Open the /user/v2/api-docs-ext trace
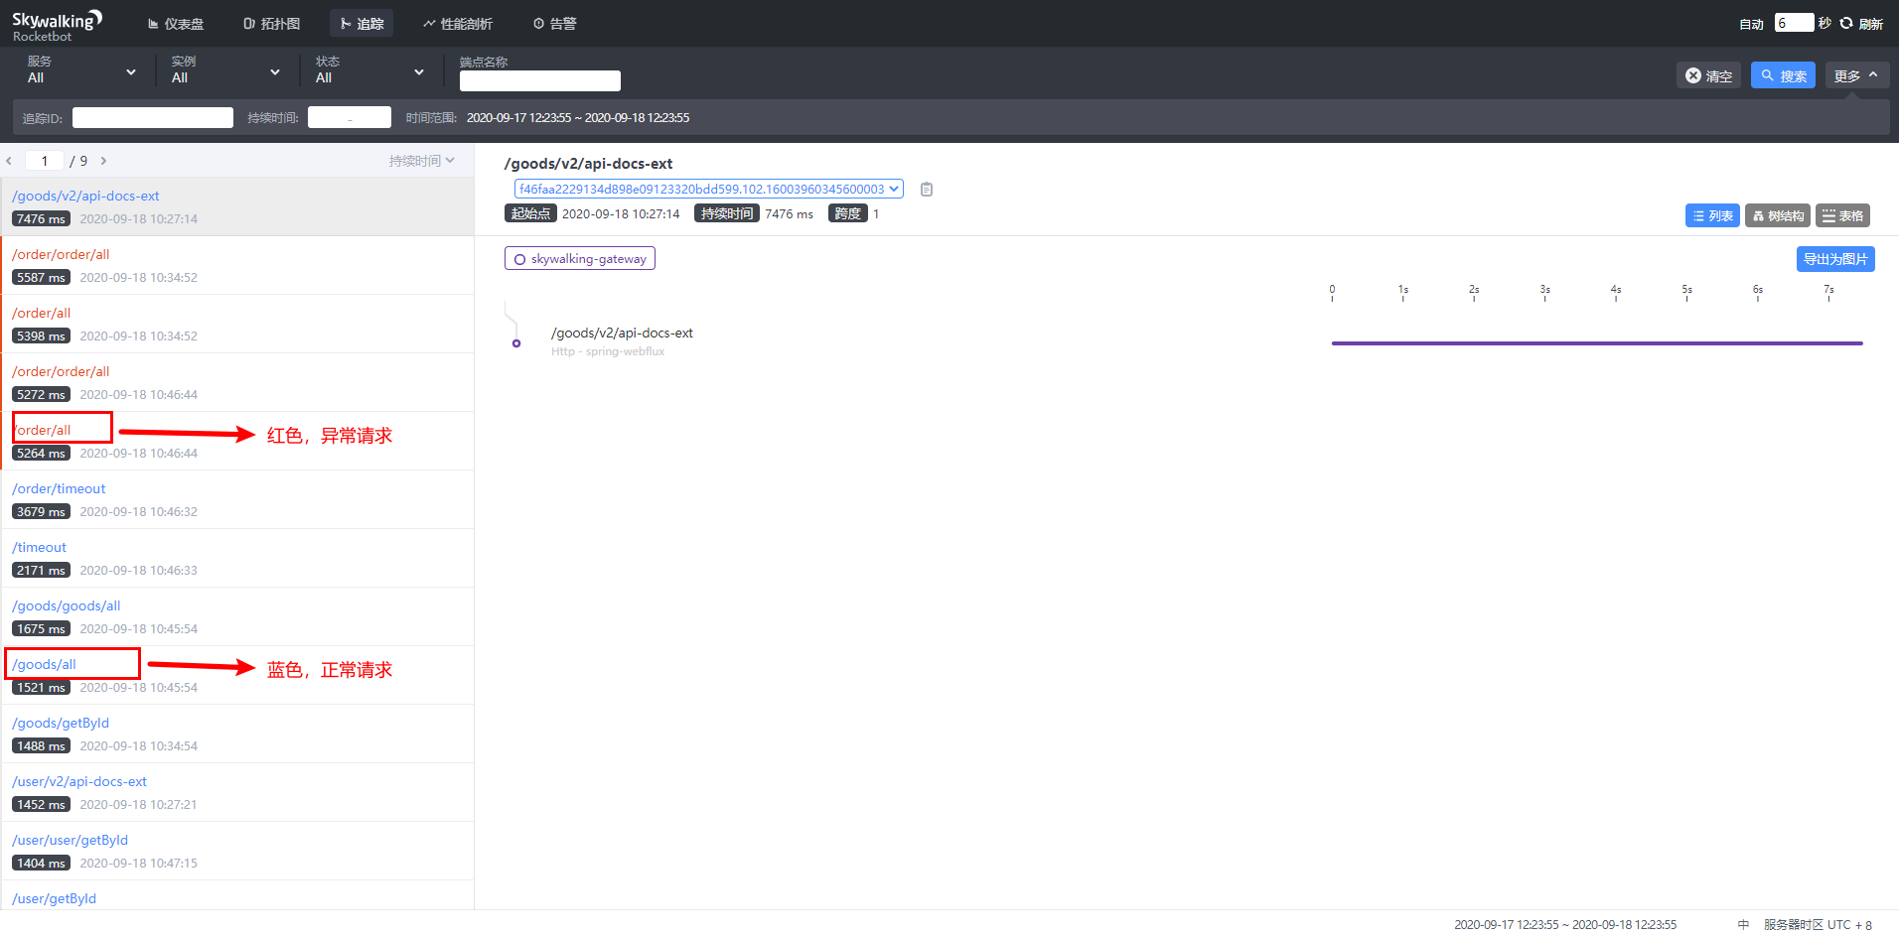The width and height of the screenshot is (1899, 938). tap(237, 792)
